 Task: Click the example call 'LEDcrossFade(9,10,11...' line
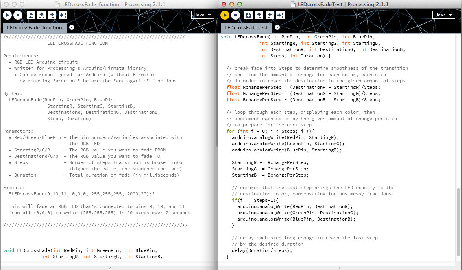point(81,194)
